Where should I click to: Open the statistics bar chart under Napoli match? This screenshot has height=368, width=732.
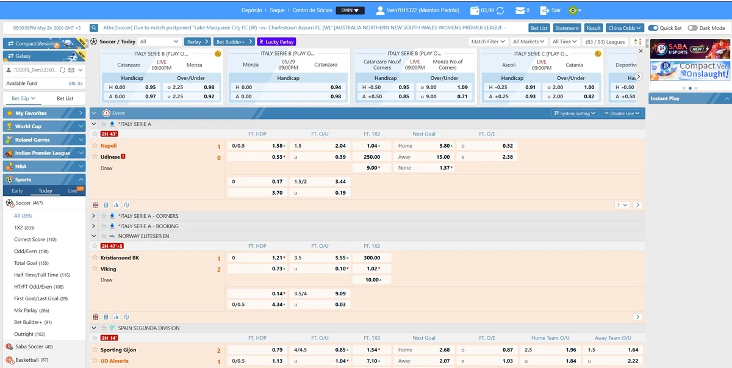click(x=116, y=205)
